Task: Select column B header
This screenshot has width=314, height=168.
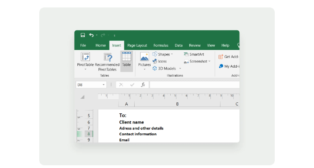Action: (x=177, y=104)
